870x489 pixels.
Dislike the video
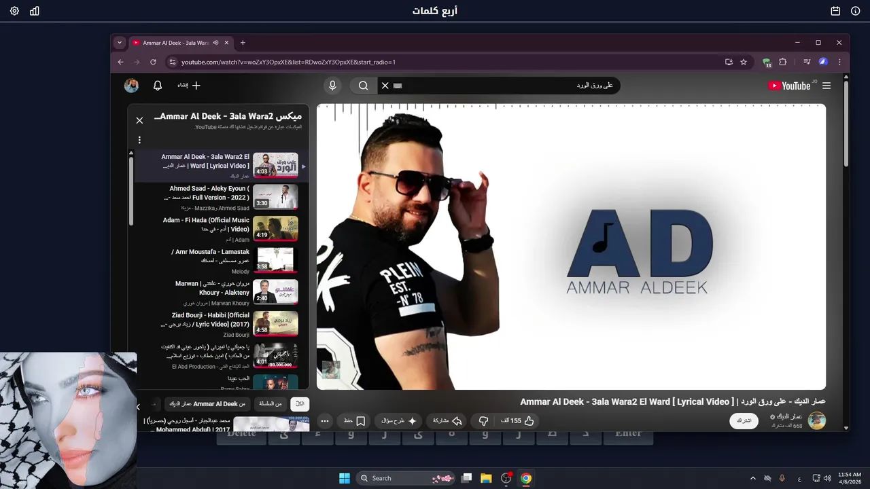coord(484,421)
